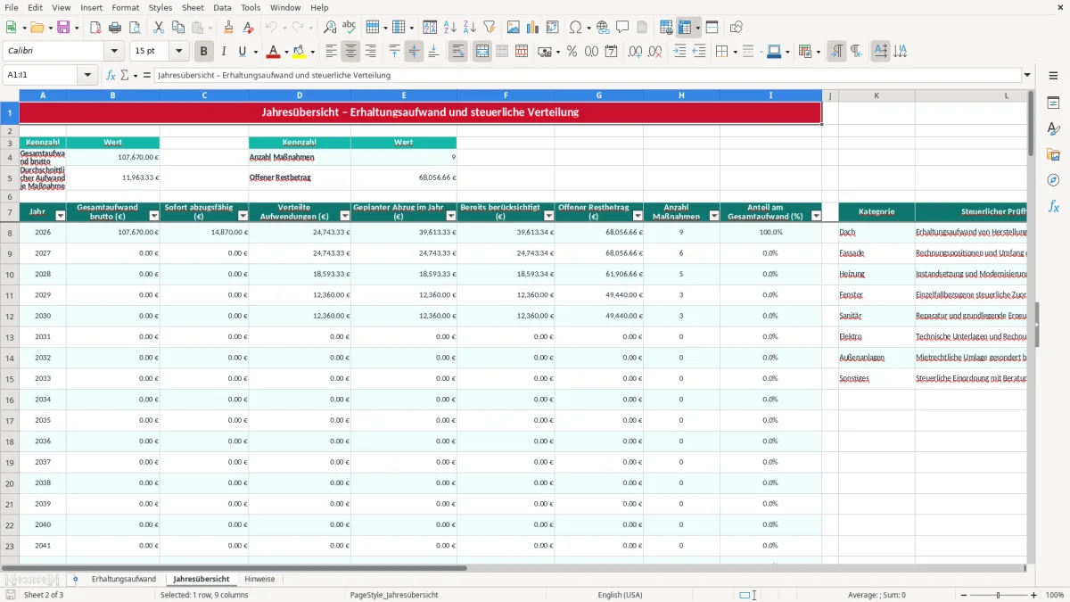Select the Clone Formatting paintbrush
The height and width of the screenshot is (602, 1070).
(x=228, y=28)
